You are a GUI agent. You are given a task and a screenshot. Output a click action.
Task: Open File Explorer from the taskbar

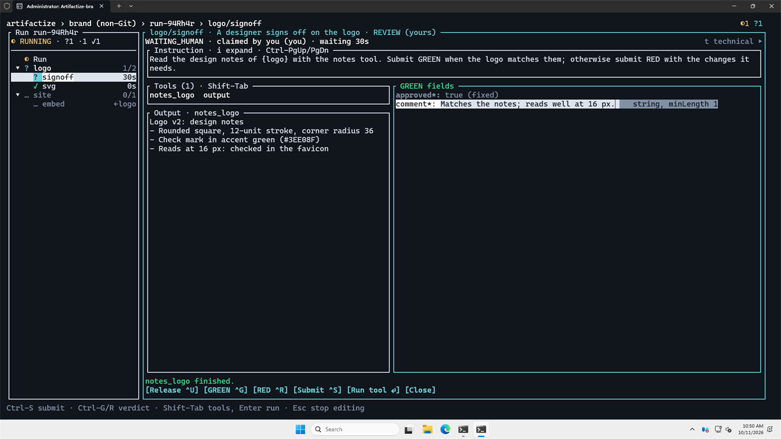point(427,429)
